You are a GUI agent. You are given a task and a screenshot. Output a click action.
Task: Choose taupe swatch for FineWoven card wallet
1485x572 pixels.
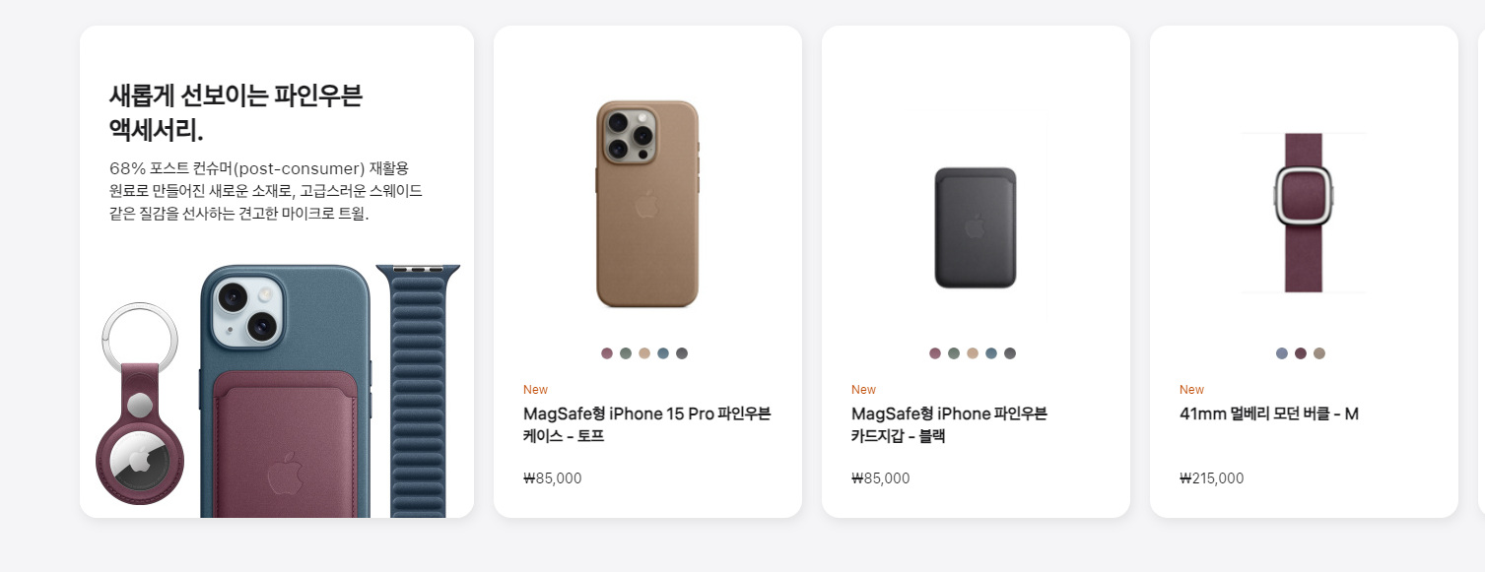tap(973, 353)
